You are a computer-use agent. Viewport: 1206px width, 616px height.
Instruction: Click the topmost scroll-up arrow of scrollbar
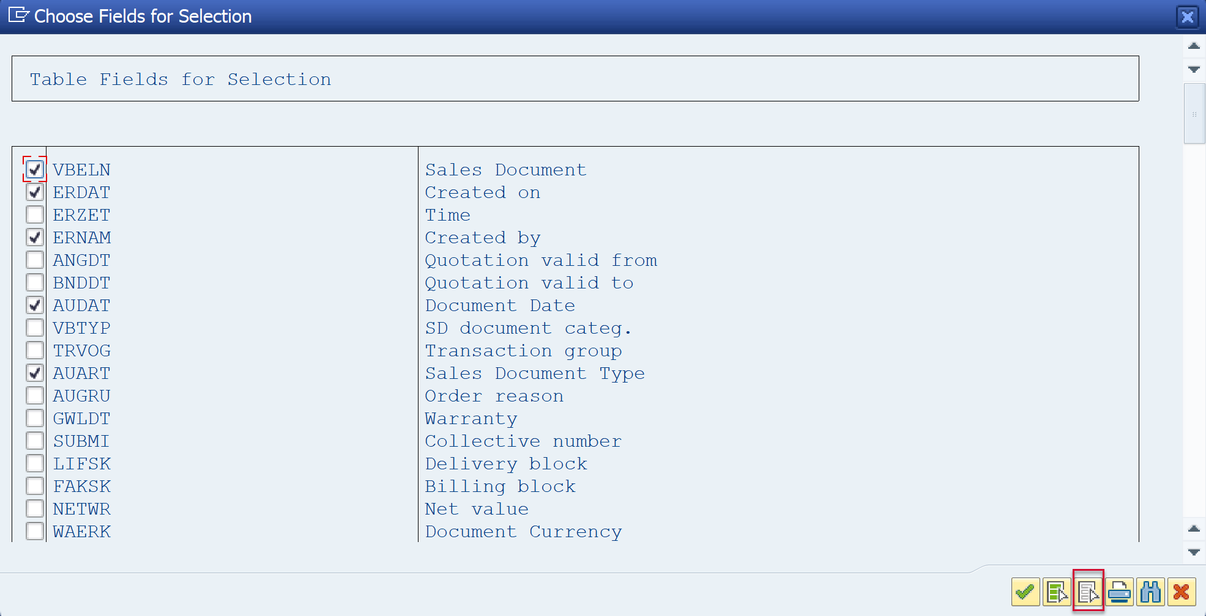[1194, 46]
